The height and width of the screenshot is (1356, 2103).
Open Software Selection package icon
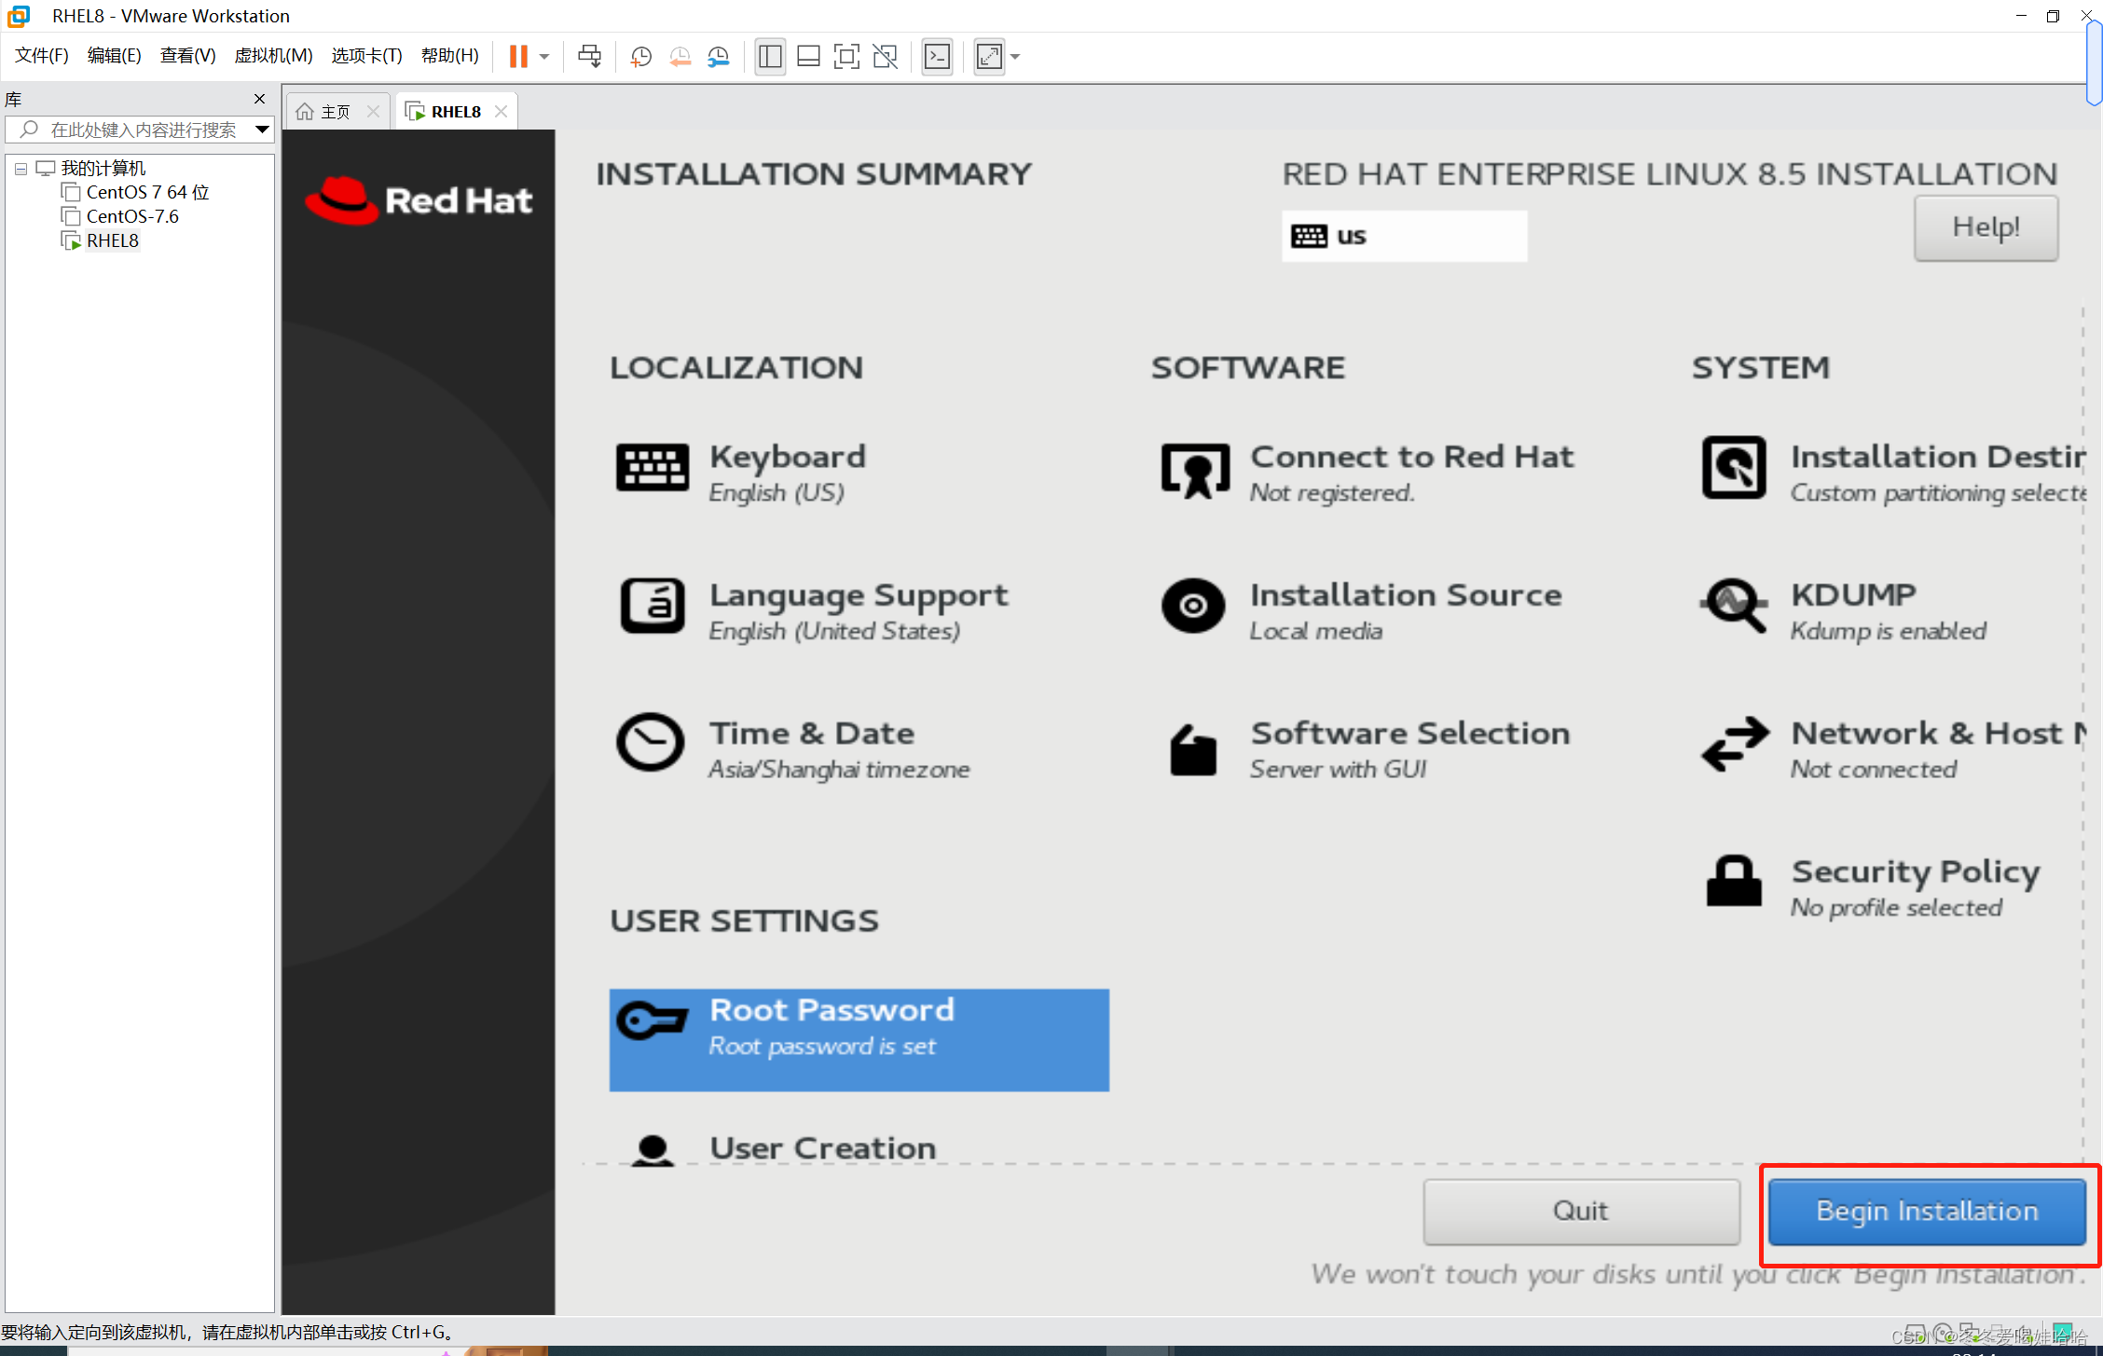tap(1193, 749)
